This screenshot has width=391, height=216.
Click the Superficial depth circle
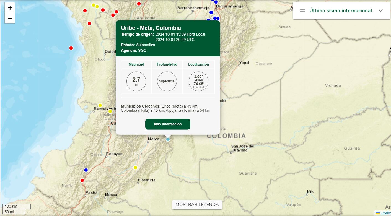pyautogui.click(x=167, y=81)
